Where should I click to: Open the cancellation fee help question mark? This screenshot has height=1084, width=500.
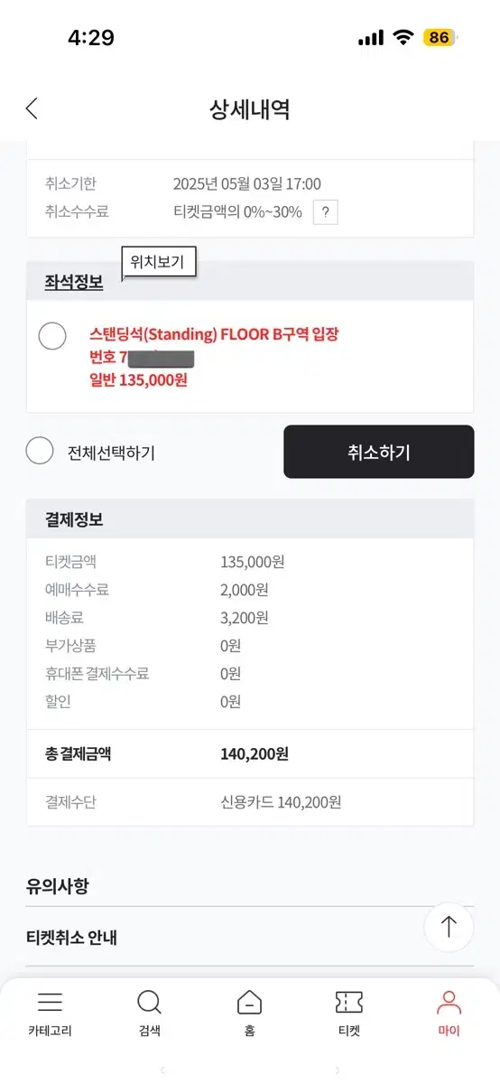pyautogui.click(x=325, y=212)
